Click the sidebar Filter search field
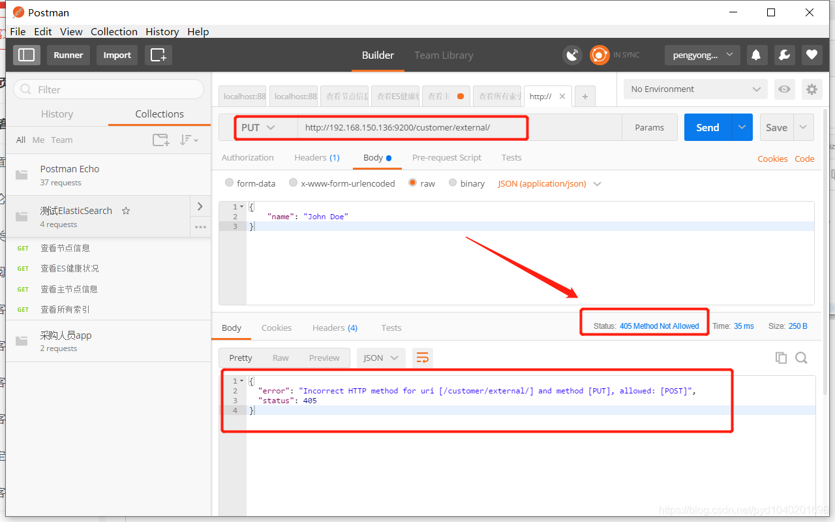Image resolution: width=835 pixels, height=522 pixels. pyautogui.click(x=108, y=89)
